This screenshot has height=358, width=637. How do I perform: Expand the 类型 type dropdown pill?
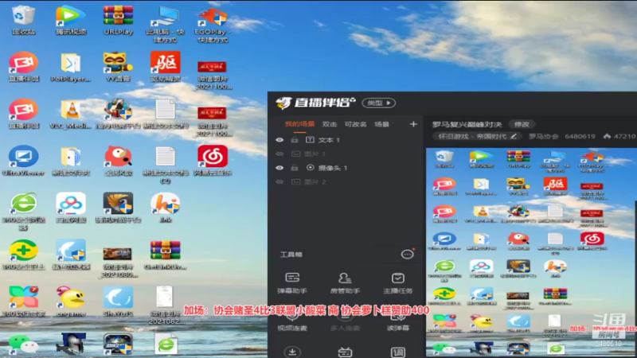[x=379, y=103]
